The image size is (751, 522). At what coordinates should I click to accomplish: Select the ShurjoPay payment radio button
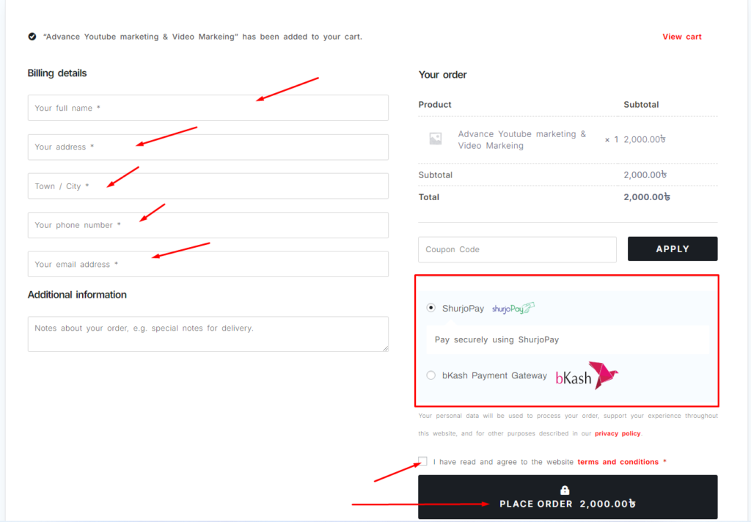click(x=431, y=309)
